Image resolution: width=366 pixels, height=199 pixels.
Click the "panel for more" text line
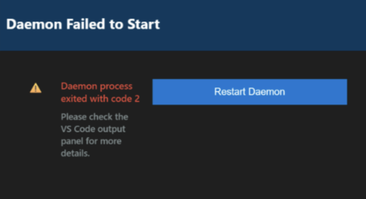point(91,141)
